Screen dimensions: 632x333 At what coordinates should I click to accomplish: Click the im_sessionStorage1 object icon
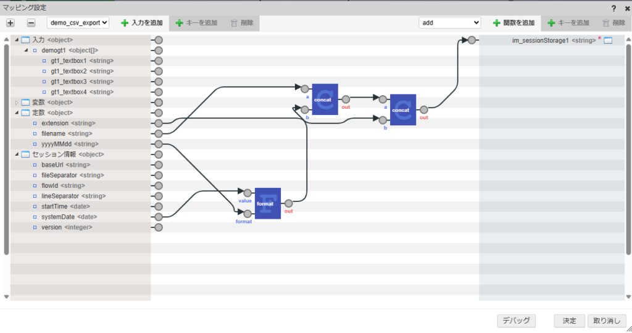(x=607, y=40)
